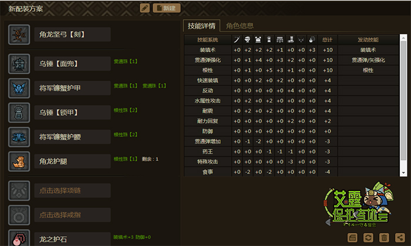Click the 艾露保护协会 logo
Viewport: 411px width, 246px height.
point(358,204)
